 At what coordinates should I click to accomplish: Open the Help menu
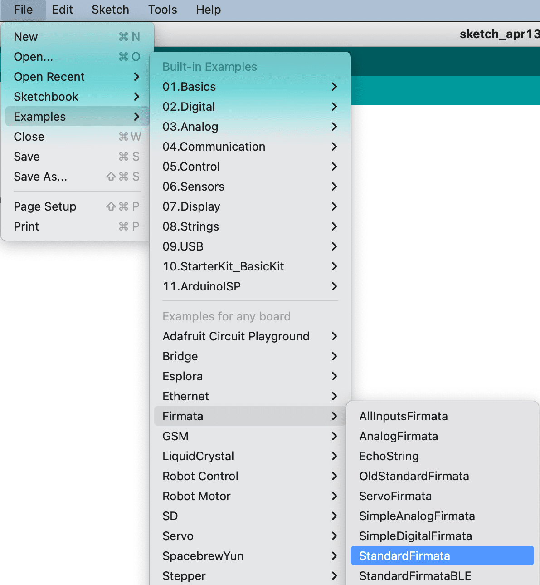(208, 10)
